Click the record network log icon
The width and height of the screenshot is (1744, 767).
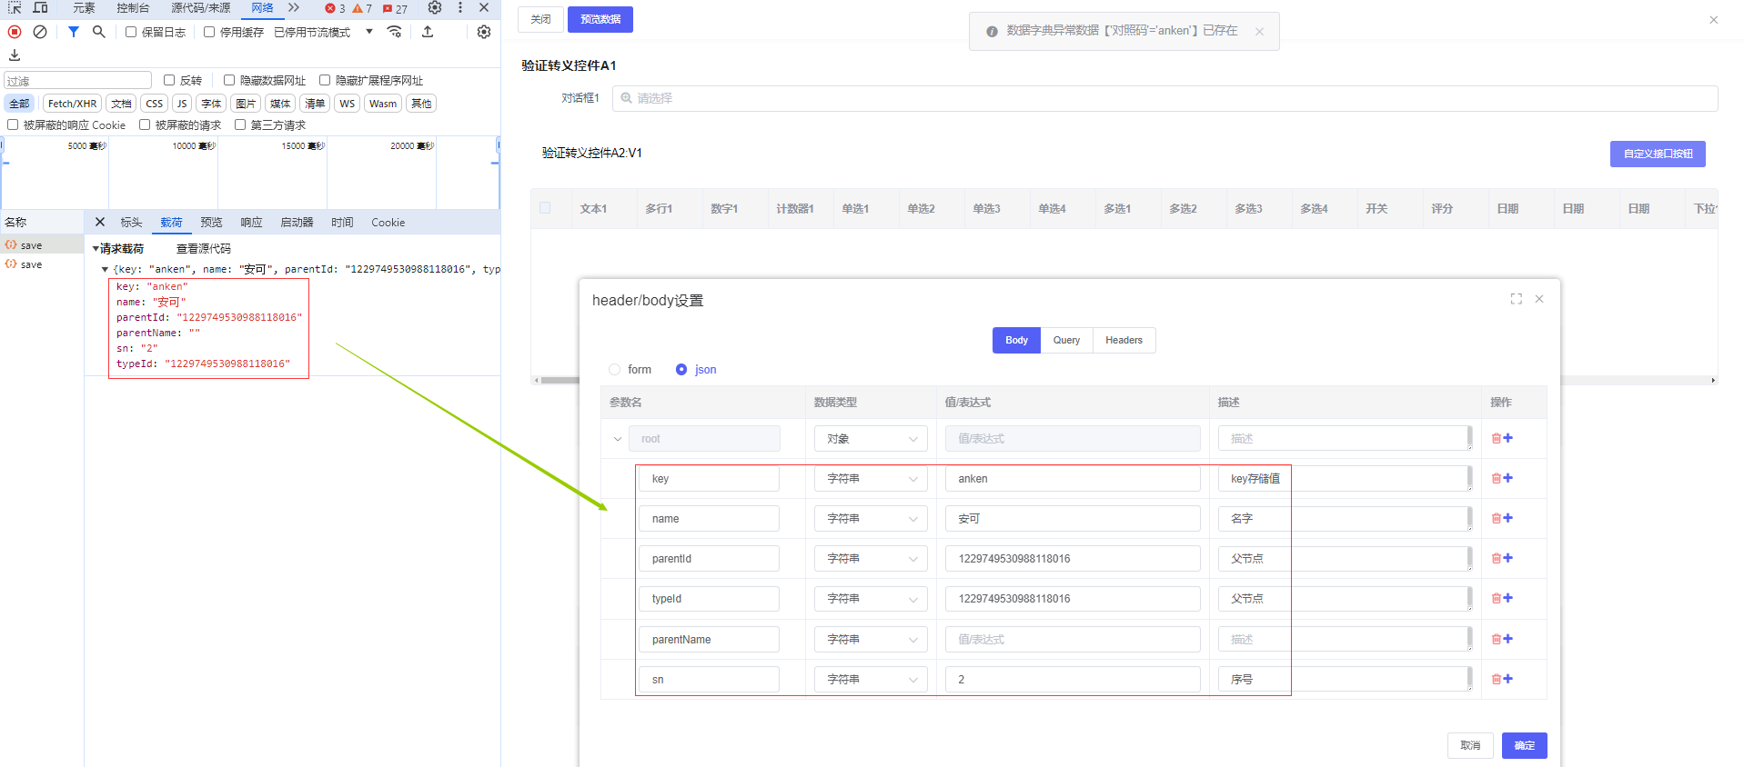click(x=15, y=32)
